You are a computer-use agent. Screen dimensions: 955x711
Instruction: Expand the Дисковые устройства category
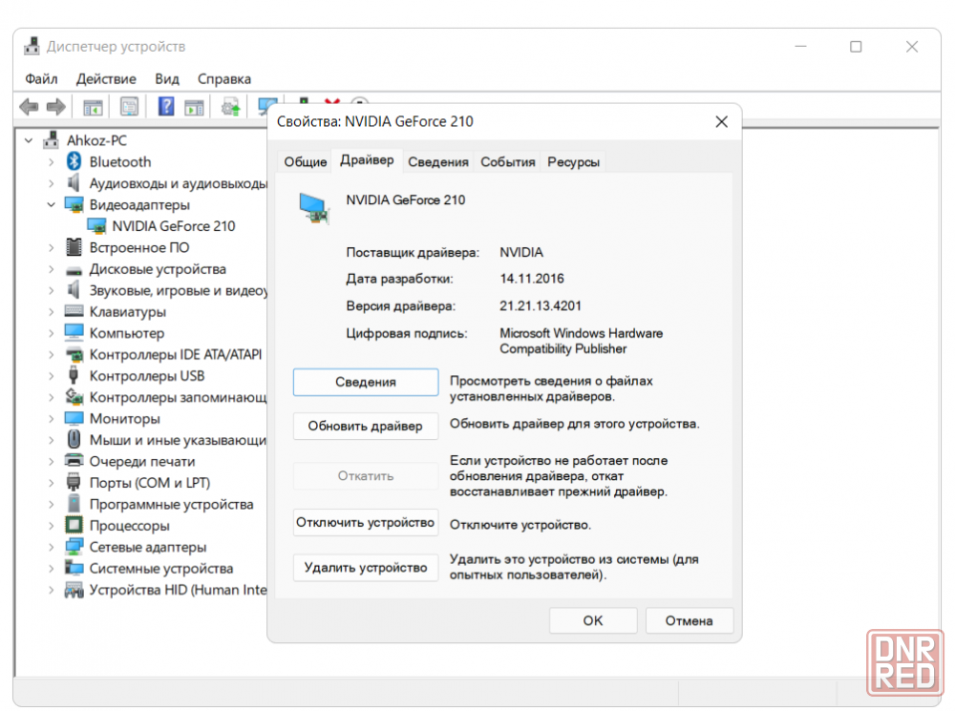click(x=52, y=269)
